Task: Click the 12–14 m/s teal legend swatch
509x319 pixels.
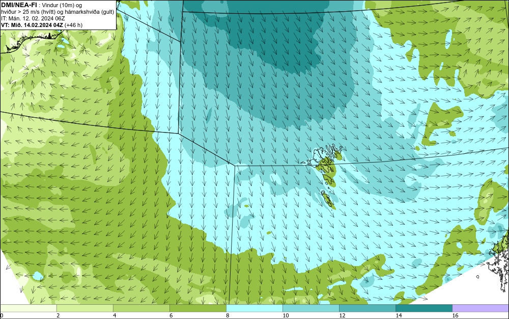Action: pyautogui.click(x=367, y=308)
